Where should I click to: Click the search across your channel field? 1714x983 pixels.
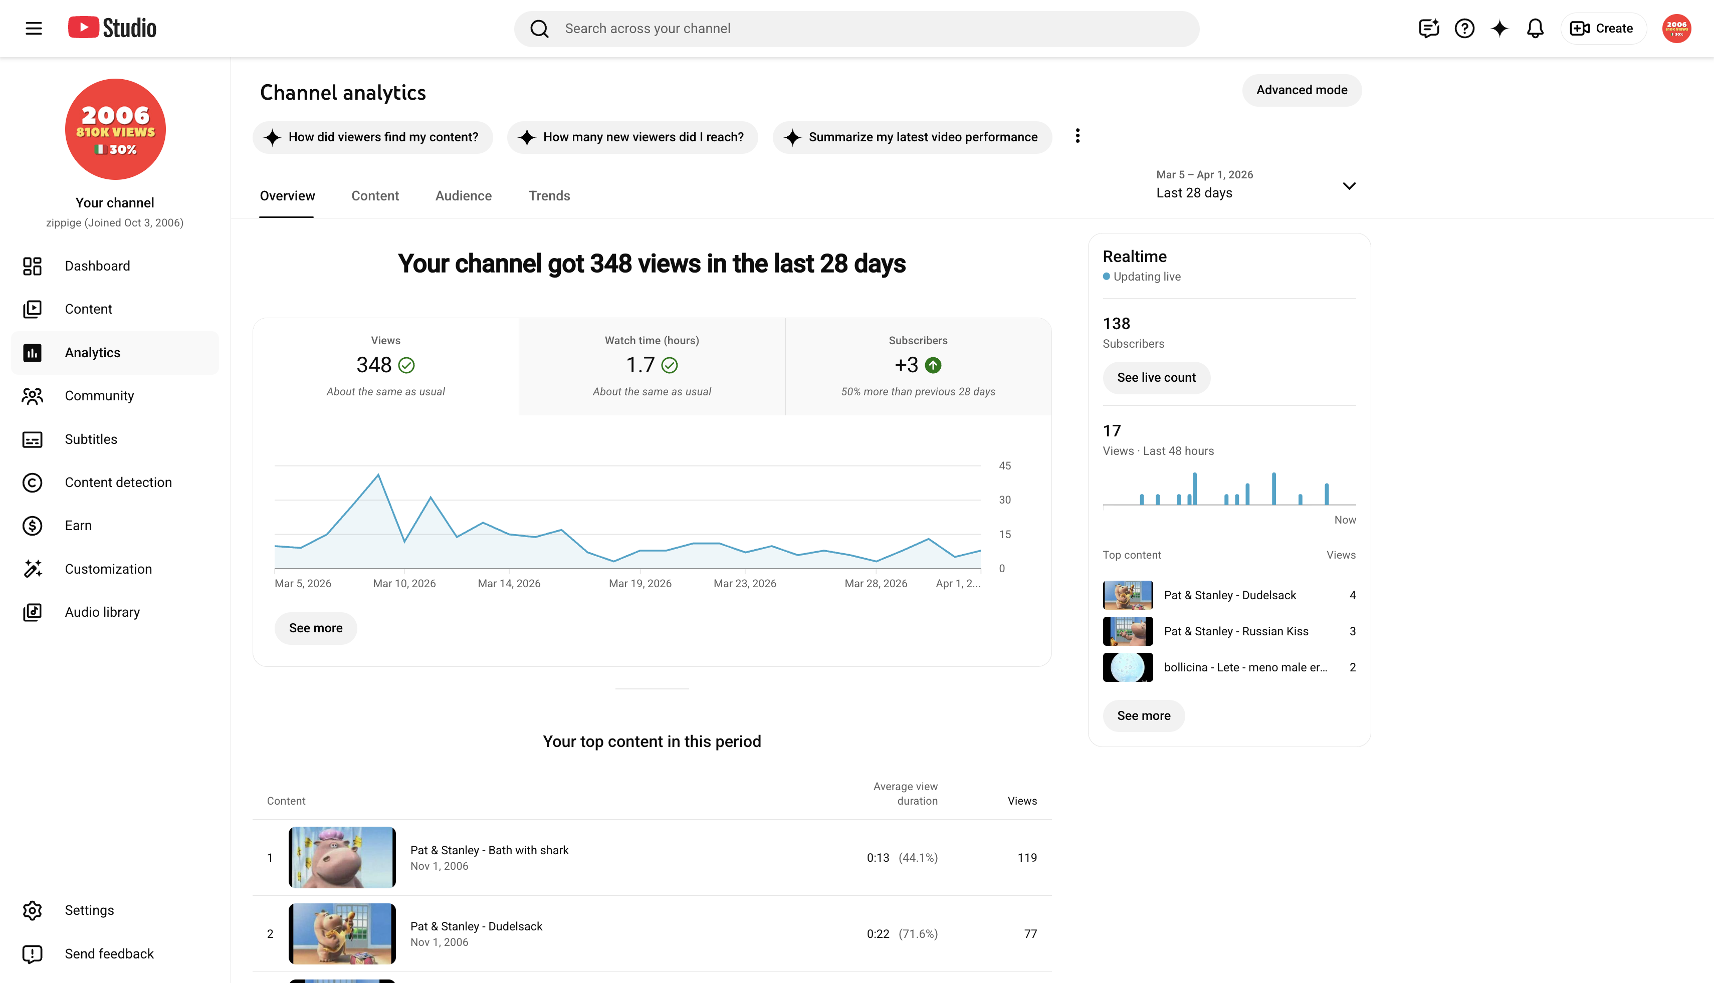pyautogui.click(x=856, y=29)
